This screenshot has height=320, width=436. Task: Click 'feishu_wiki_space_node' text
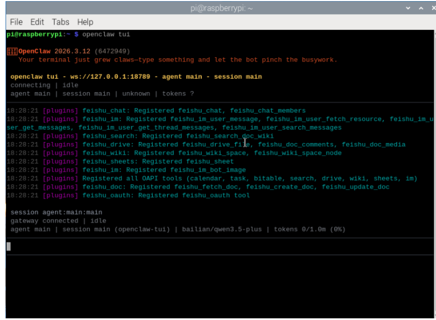coord(298,153)
